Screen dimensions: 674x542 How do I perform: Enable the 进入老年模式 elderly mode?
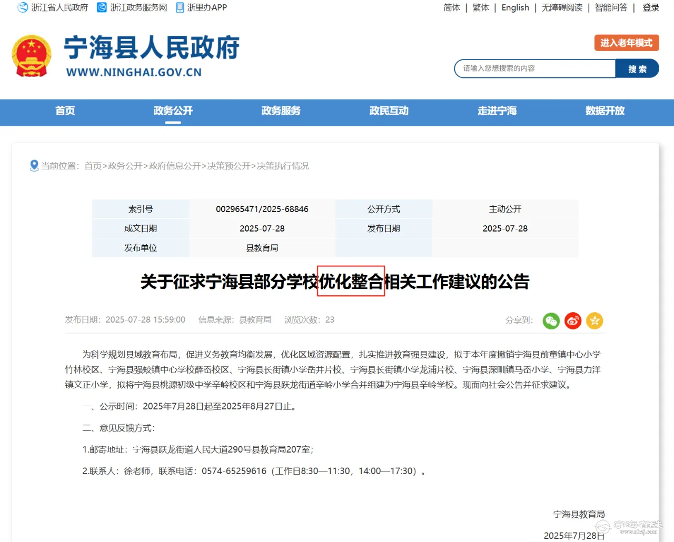[627, 43]
